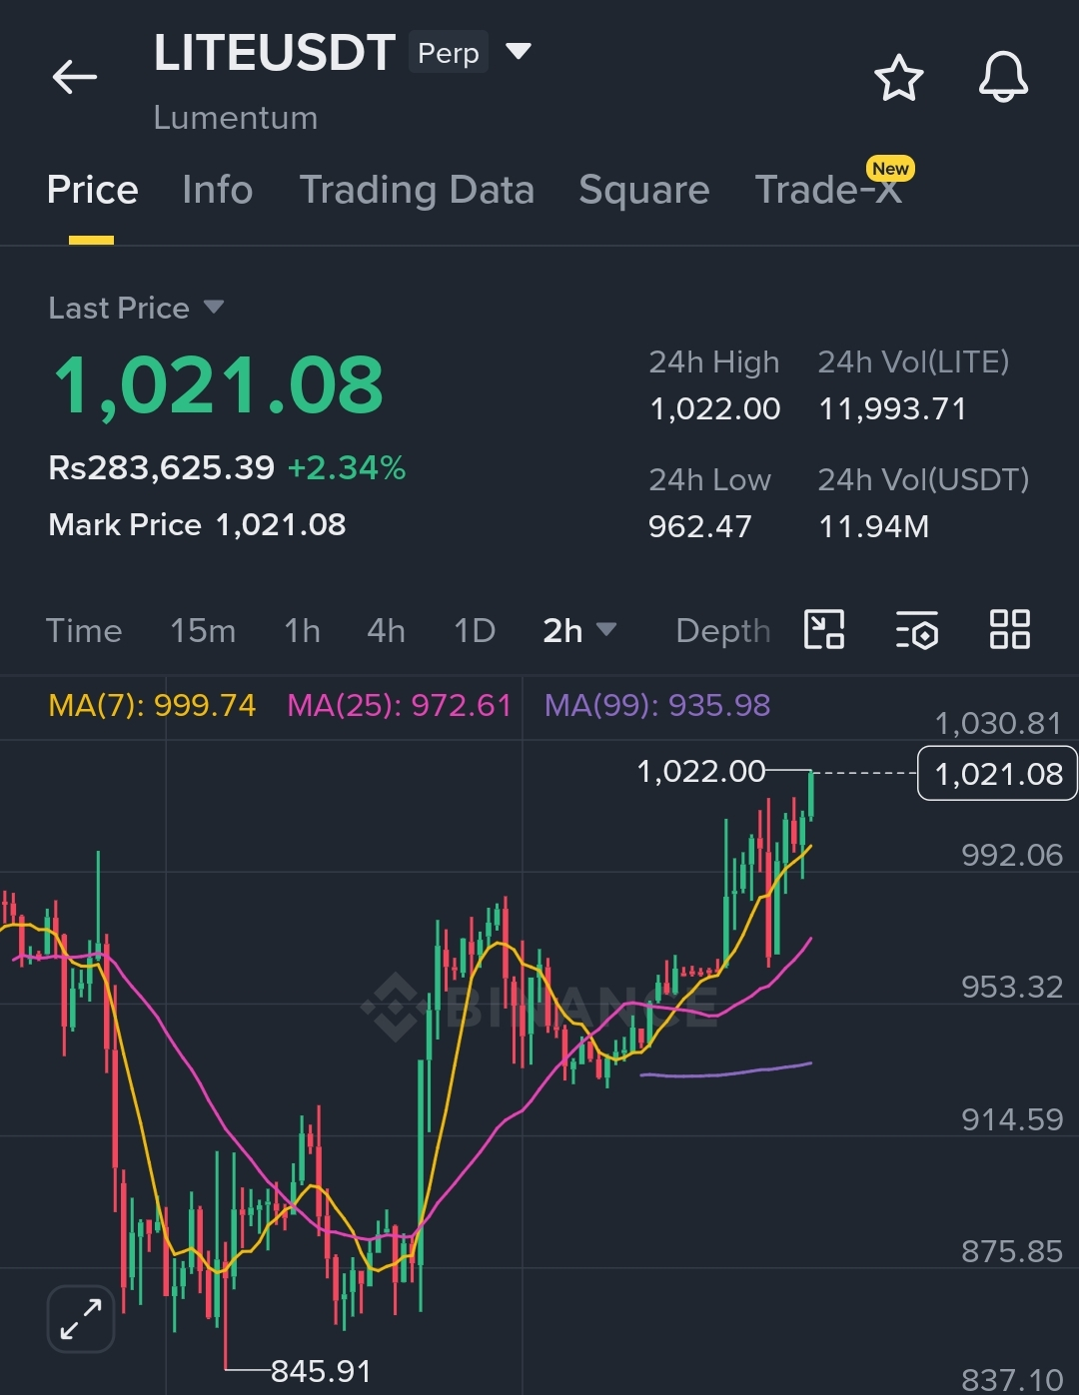
Task: Tap the 1,022.00 chart high marker
Action: (x=701, y=771)
